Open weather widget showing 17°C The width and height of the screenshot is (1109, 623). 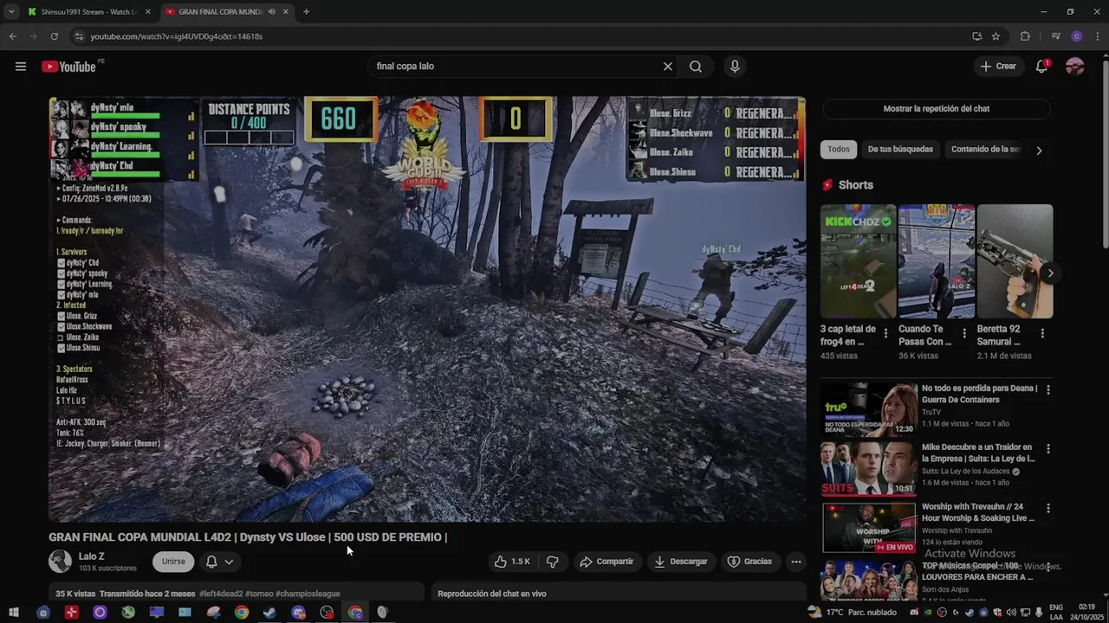853,613
